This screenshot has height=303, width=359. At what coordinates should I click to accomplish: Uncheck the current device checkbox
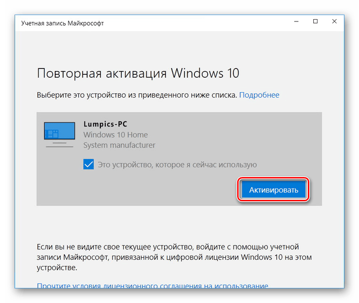(x=88, y=164)
